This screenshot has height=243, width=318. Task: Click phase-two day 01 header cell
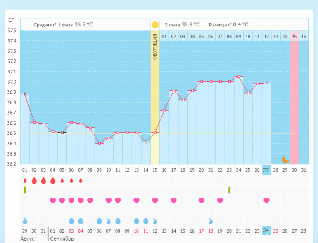(164, 36)
